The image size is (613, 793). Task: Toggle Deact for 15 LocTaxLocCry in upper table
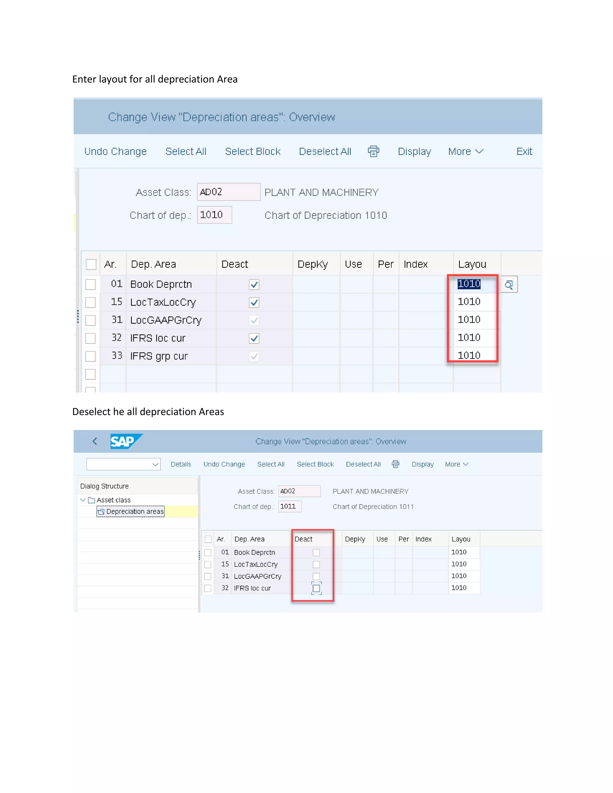[x=254, y=302]
